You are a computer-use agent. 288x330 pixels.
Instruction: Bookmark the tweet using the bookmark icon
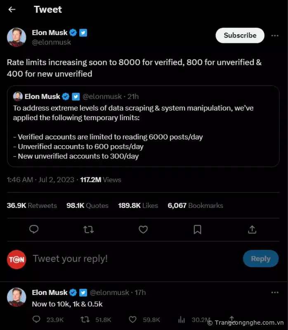(x=198, y=229)
